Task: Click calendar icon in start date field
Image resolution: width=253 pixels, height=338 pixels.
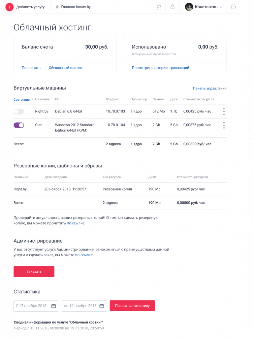Action: pos(54,306)
